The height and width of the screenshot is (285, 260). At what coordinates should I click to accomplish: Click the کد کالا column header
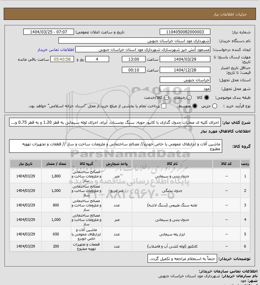coord(226,164)
